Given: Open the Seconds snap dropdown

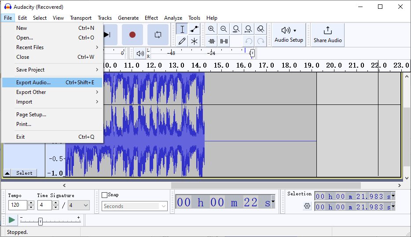Looking at the screenshot, I should pos(135,206).
